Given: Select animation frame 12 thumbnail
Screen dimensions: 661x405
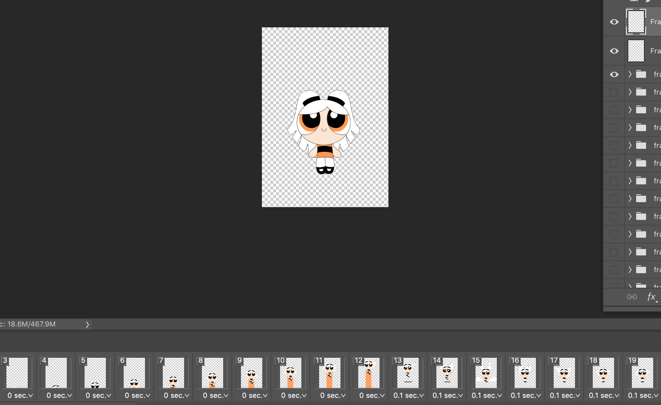Looking at the screenshot, I should (369, 373).
